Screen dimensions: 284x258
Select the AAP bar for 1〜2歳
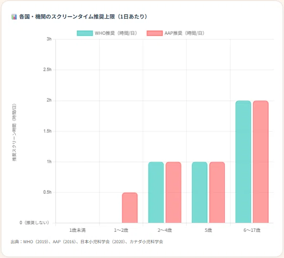(x=130, y=208)
